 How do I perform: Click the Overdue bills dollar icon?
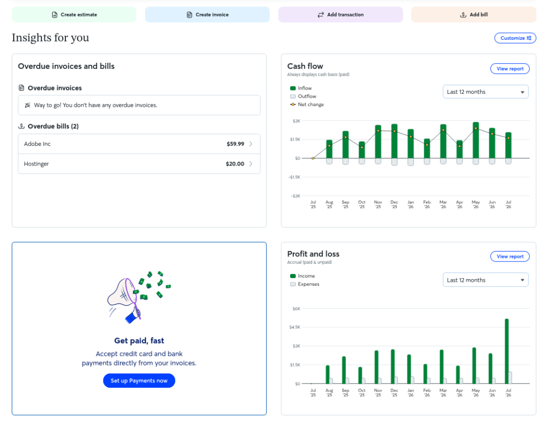[21, 126]
